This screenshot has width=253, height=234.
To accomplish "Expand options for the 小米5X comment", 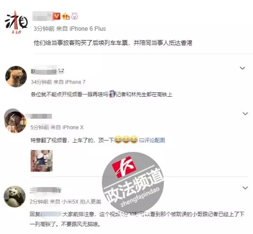I will pos(245,188).
